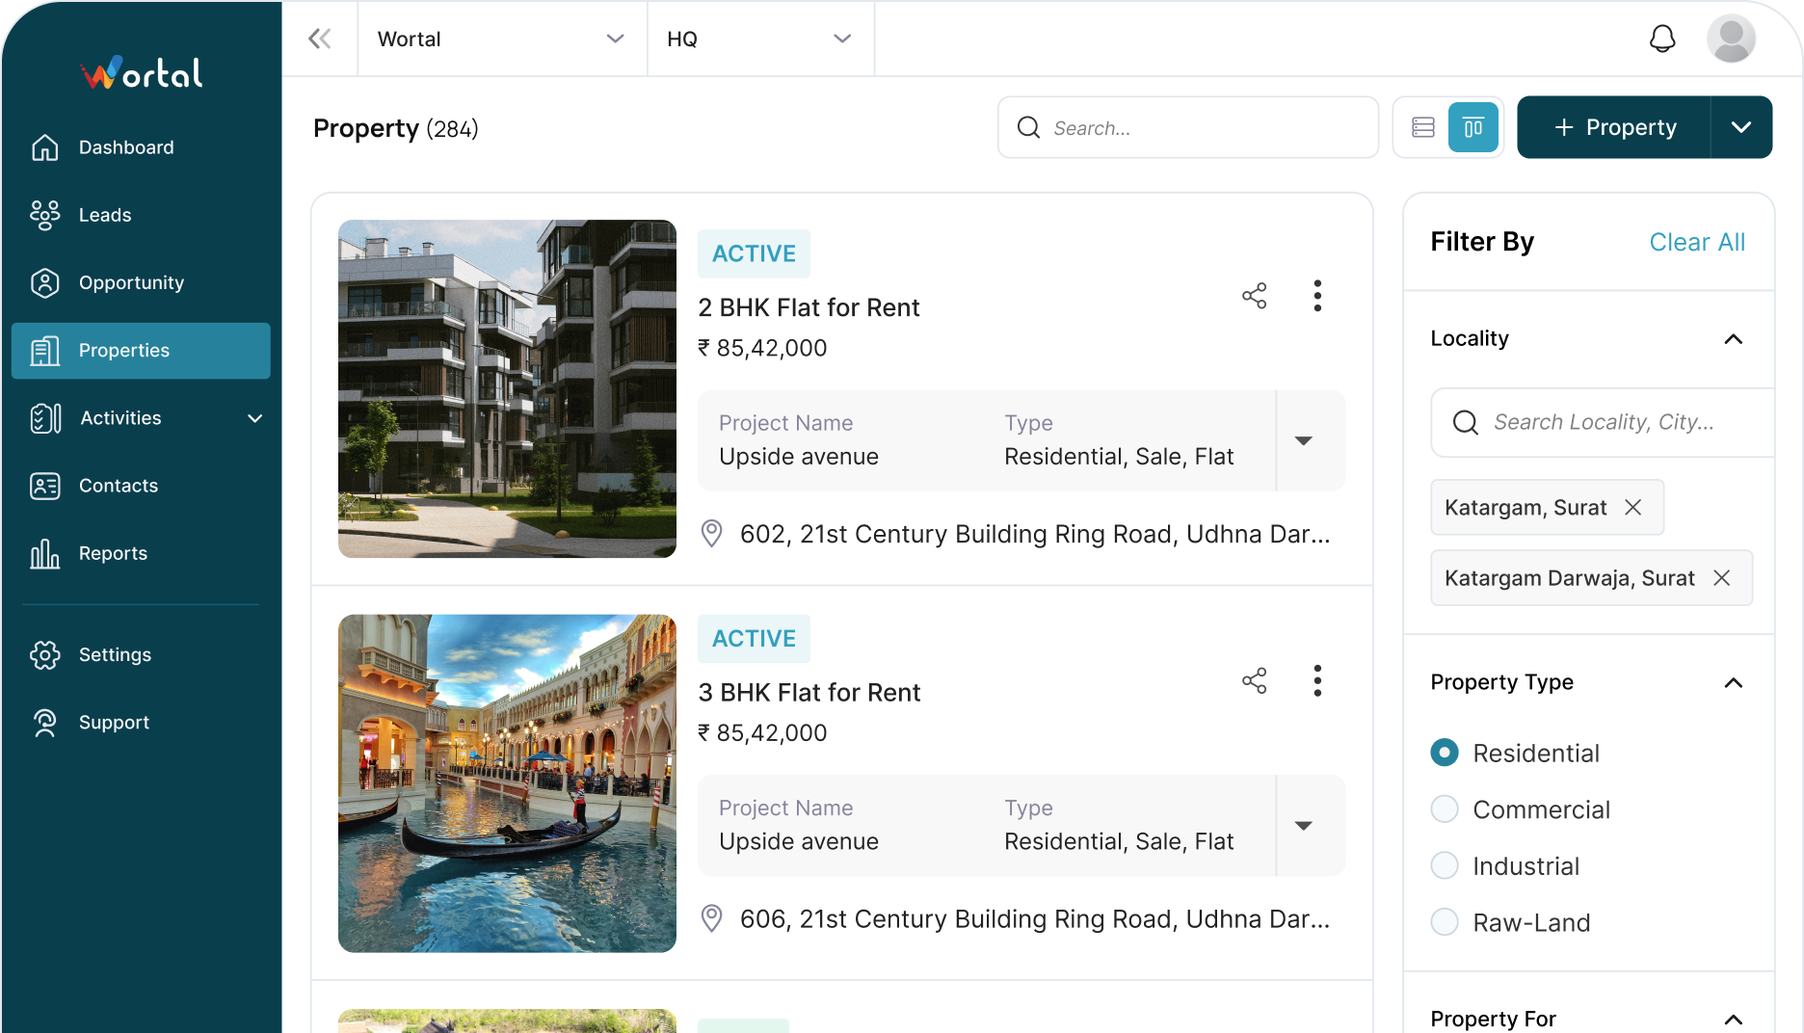
Task: Switch to list view layout
Action: pyautogui.click(x=1422, y=127)
